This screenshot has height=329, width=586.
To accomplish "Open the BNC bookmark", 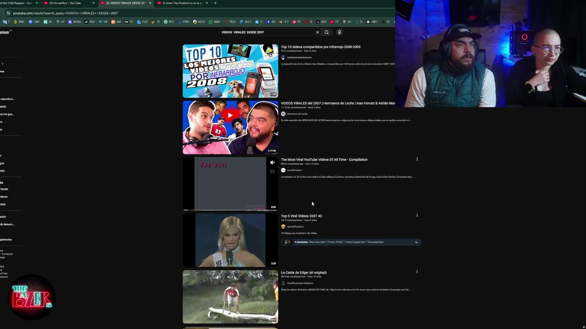I will [x=19, y=21].
